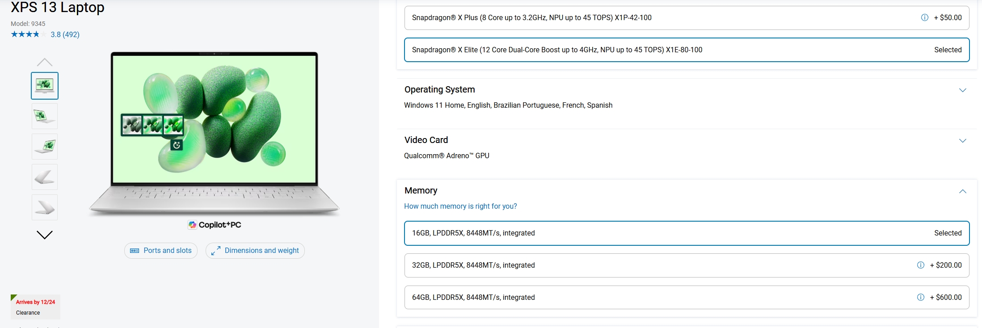
Task: Select the second laptop thumbnail image
Action: point(45,116)
